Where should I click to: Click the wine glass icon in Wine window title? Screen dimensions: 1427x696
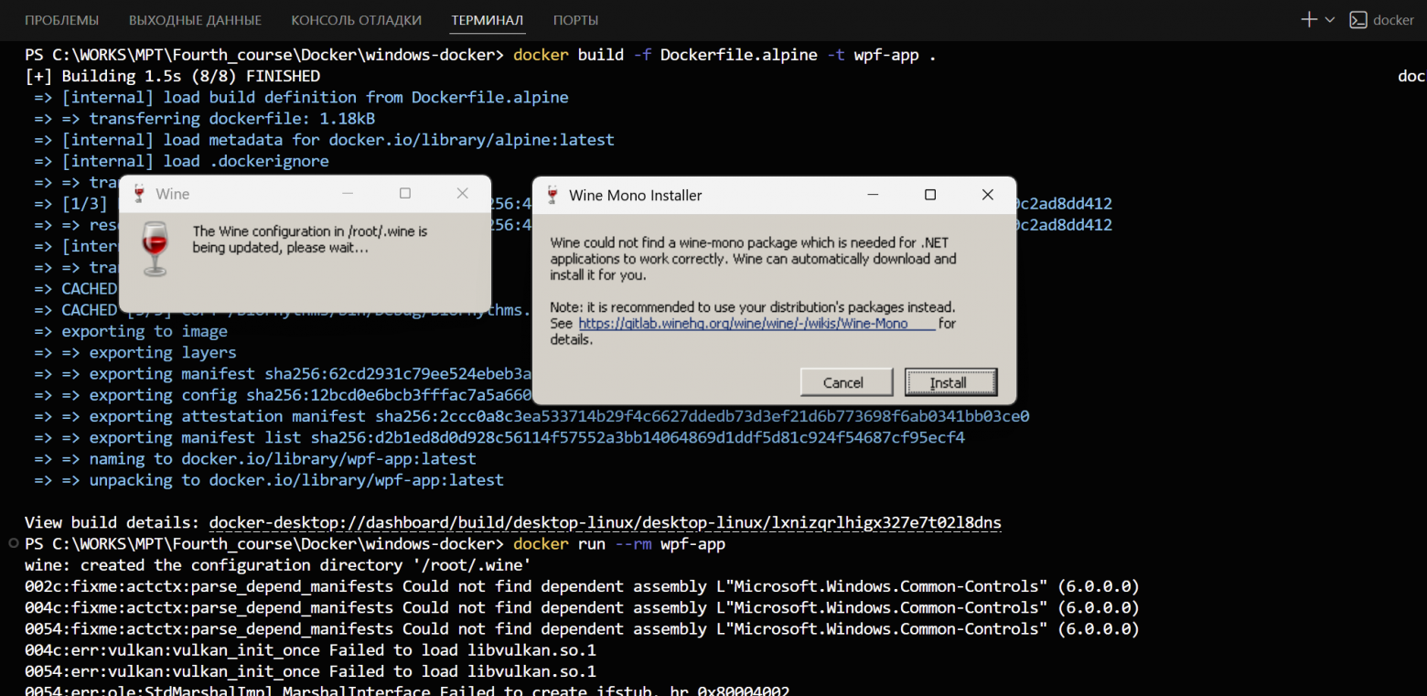139,194
